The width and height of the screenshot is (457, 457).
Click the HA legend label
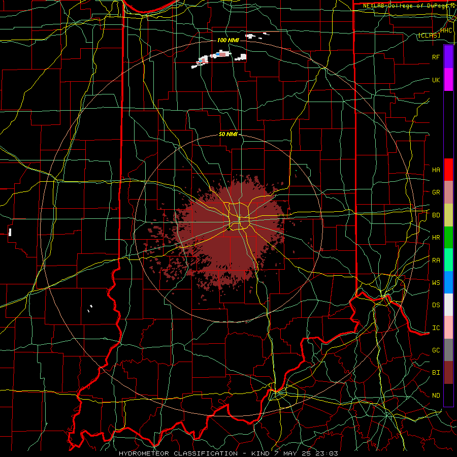pos(436,170)
